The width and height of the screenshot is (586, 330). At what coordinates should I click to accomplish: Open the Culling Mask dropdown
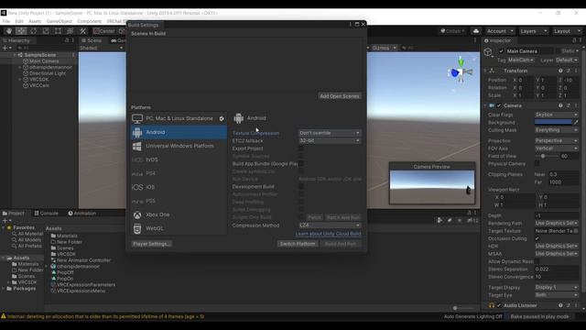click(557, 130)
